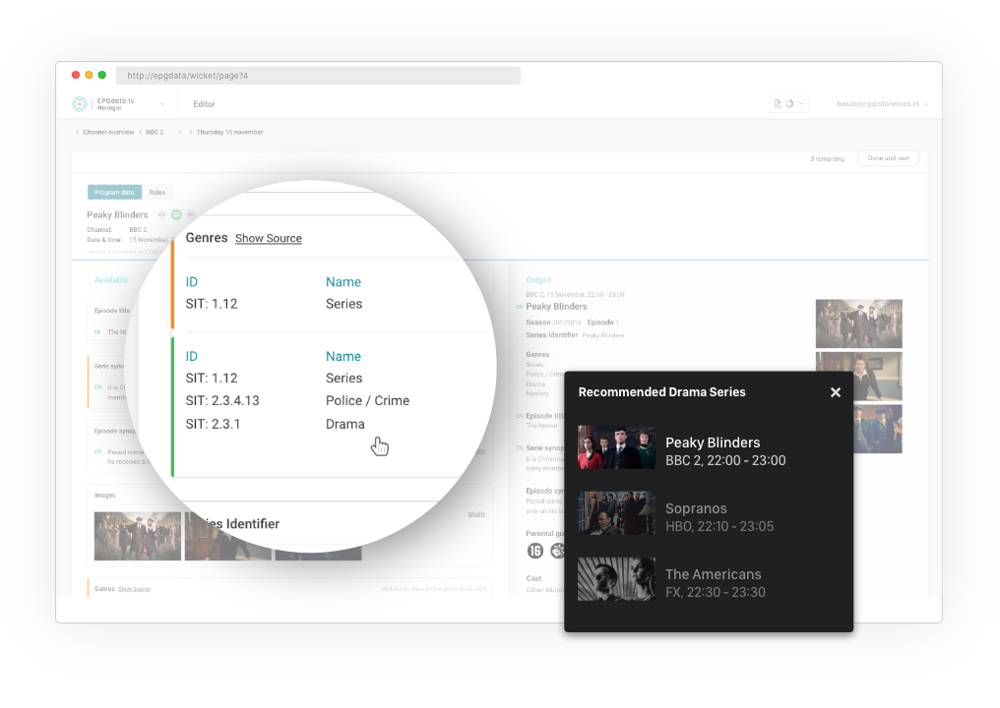Click the circular sync icon in the header

click(x=789, y=103)
